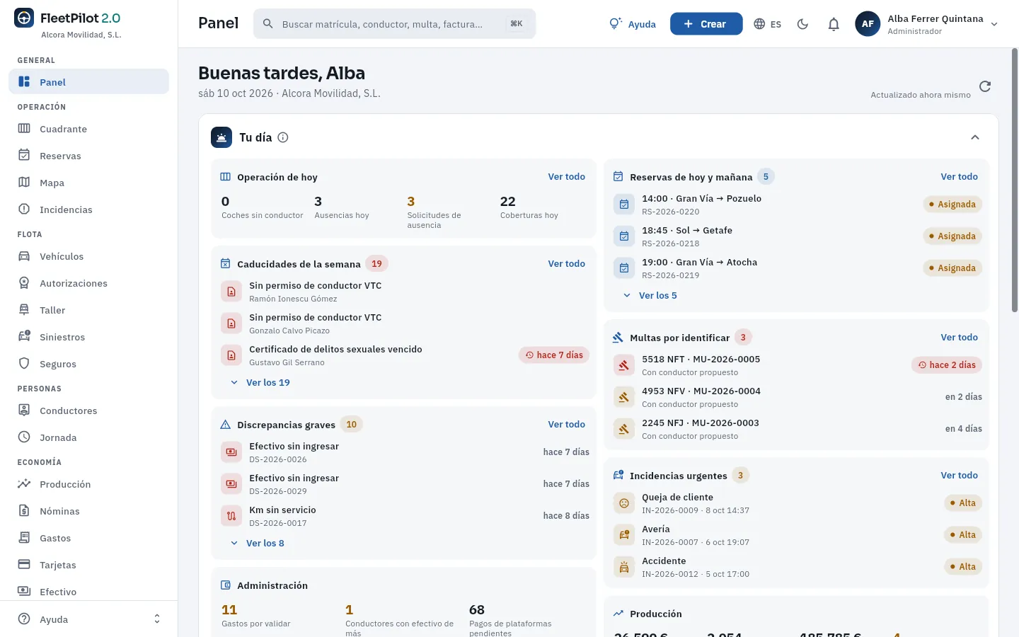1019x637 pixels.
Task: Click the document icon for Gonzalo Calvo Picazo
Action: pos(231,323)
